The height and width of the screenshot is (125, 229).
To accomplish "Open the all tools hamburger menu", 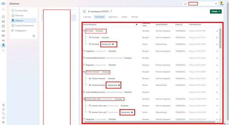I will pos(3,50).
